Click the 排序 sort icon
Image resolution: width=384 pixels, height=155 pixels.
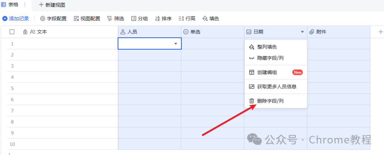point(157,18)
